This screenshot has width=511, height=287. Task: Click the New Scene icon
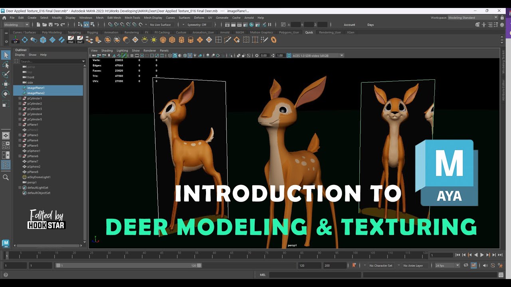[x=39, y=25]
